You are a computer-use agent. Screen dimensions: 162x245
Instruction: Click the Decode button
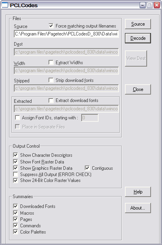click(138, 38)
